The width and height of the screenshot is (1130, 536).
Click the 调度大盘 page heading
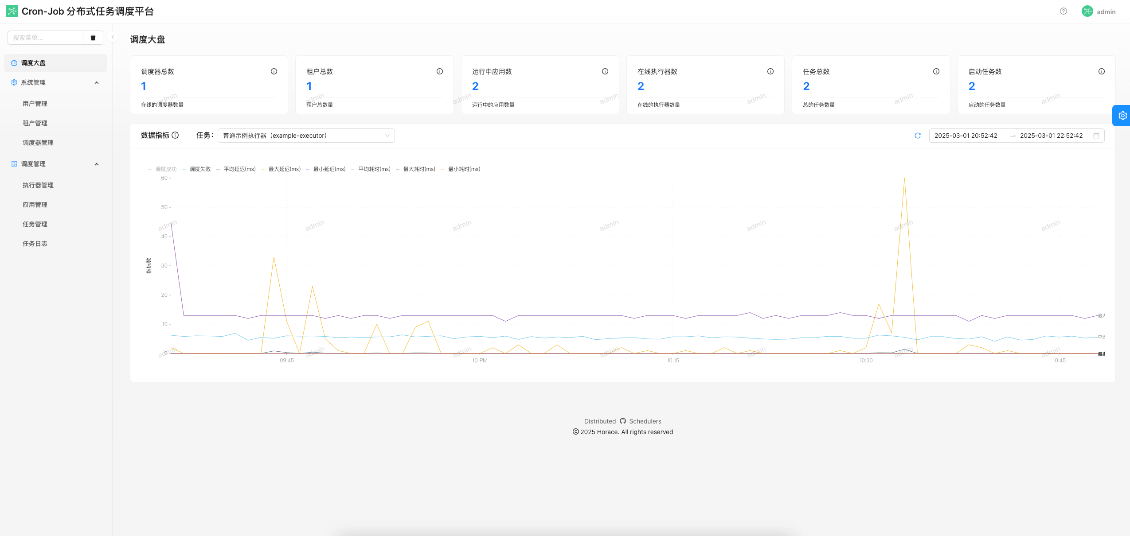[148, 39]
